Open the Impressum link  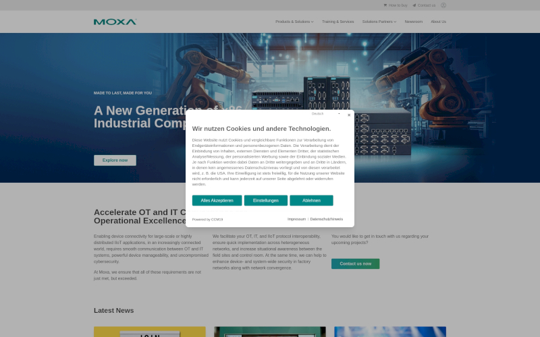click(x=296, y=219)
